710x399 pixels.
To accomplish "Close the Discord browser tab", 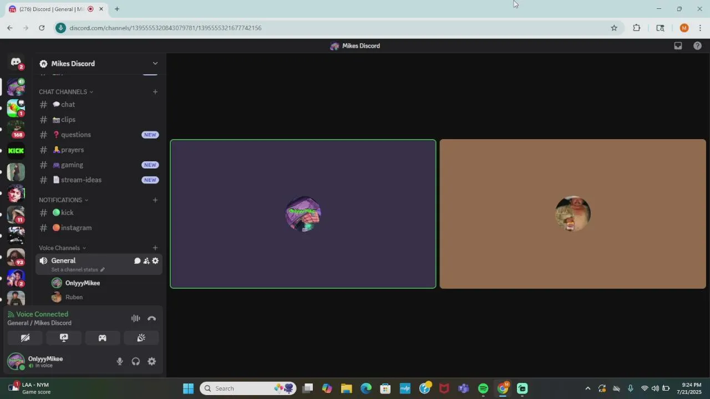I will 101,9.
